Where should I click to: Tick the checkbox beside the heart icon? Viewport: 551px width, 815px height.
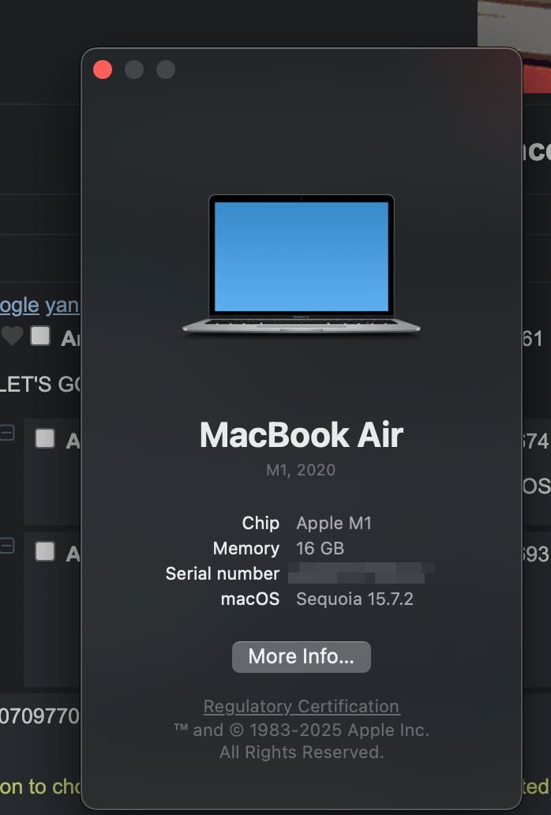[x=40, y=336]
